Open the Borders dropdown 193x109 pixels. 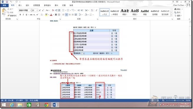pos(93,15)
